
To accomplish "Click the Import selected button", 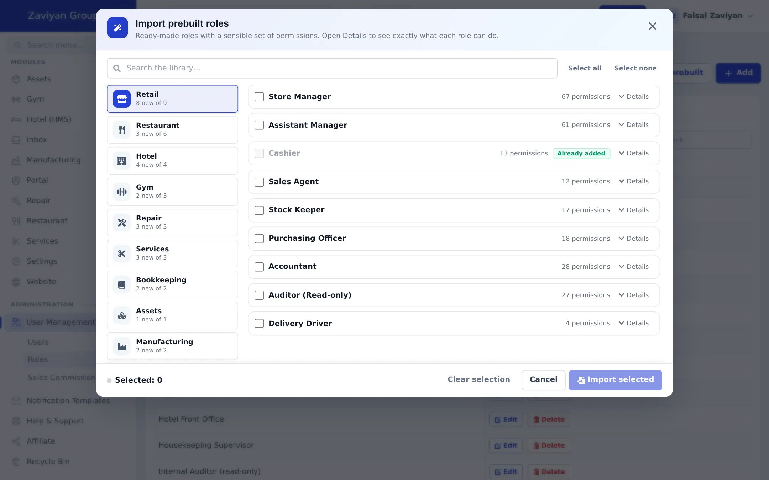I will 615,380.
